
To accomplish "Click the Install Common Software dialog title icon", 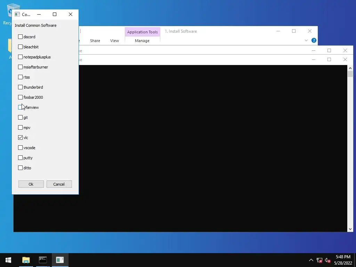I will [17, 14].
